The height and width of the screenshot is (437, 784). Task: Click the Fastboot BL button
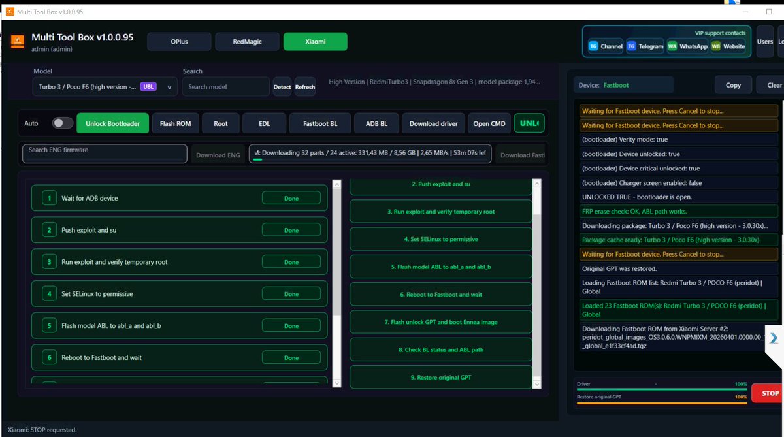[x=320, y=123]
